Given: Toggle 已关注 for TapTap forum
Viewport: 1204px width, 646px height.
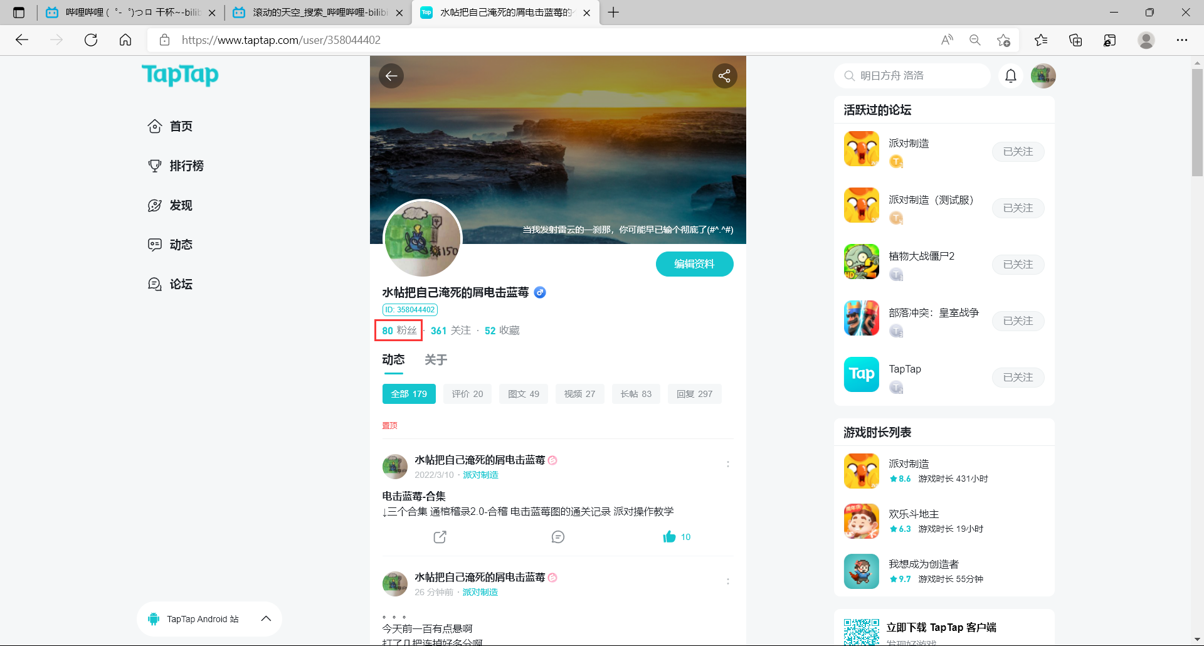Looking at the screenshot, I should tap(1018, 378).
